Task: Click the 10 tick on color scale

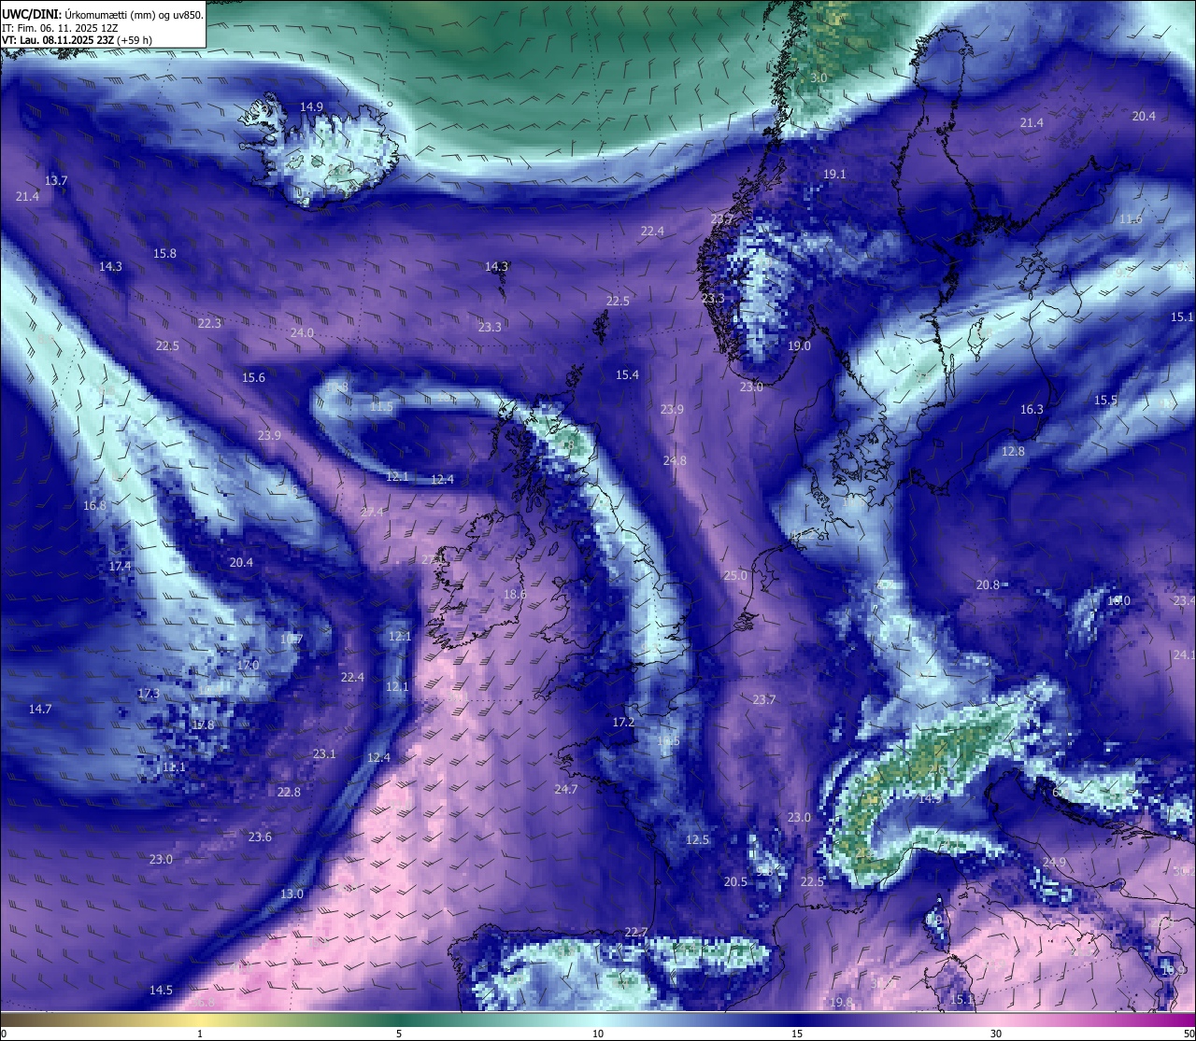Action: click(598, 1034)
